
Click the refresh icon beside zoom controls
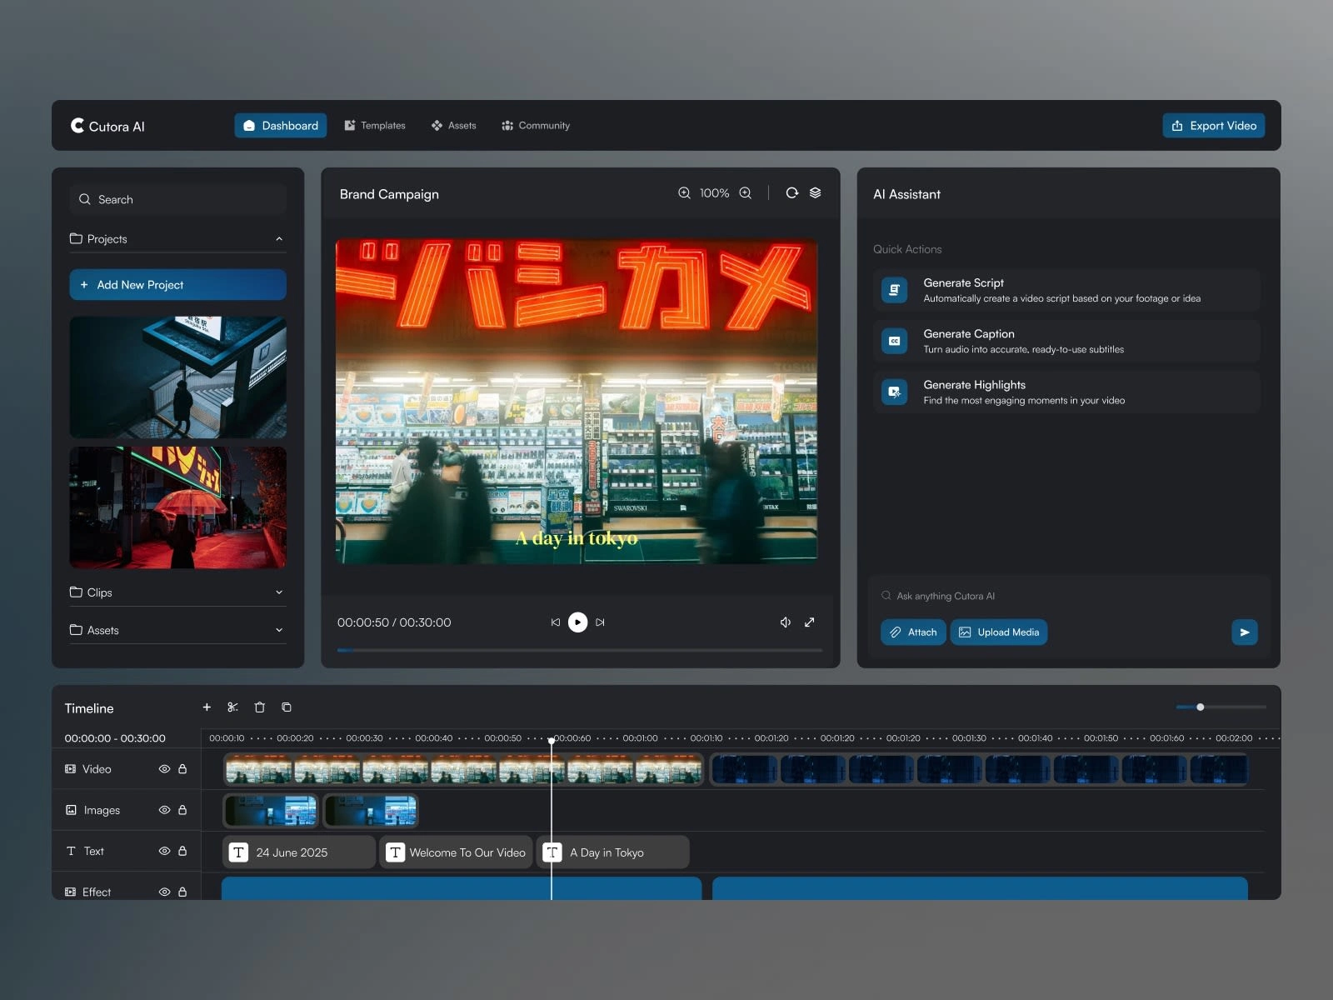[x=791, y=193]
